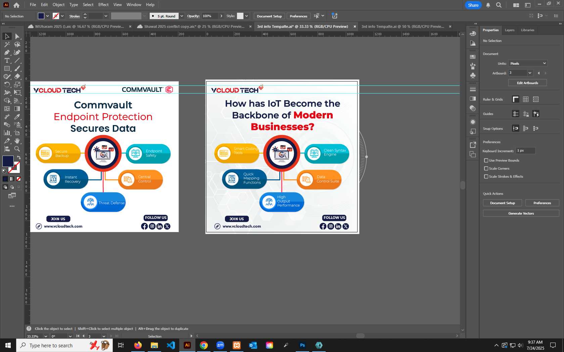The image size is (564, 352).
Task: Open the Swatches panel icon
Action: (x=473, y=57)
